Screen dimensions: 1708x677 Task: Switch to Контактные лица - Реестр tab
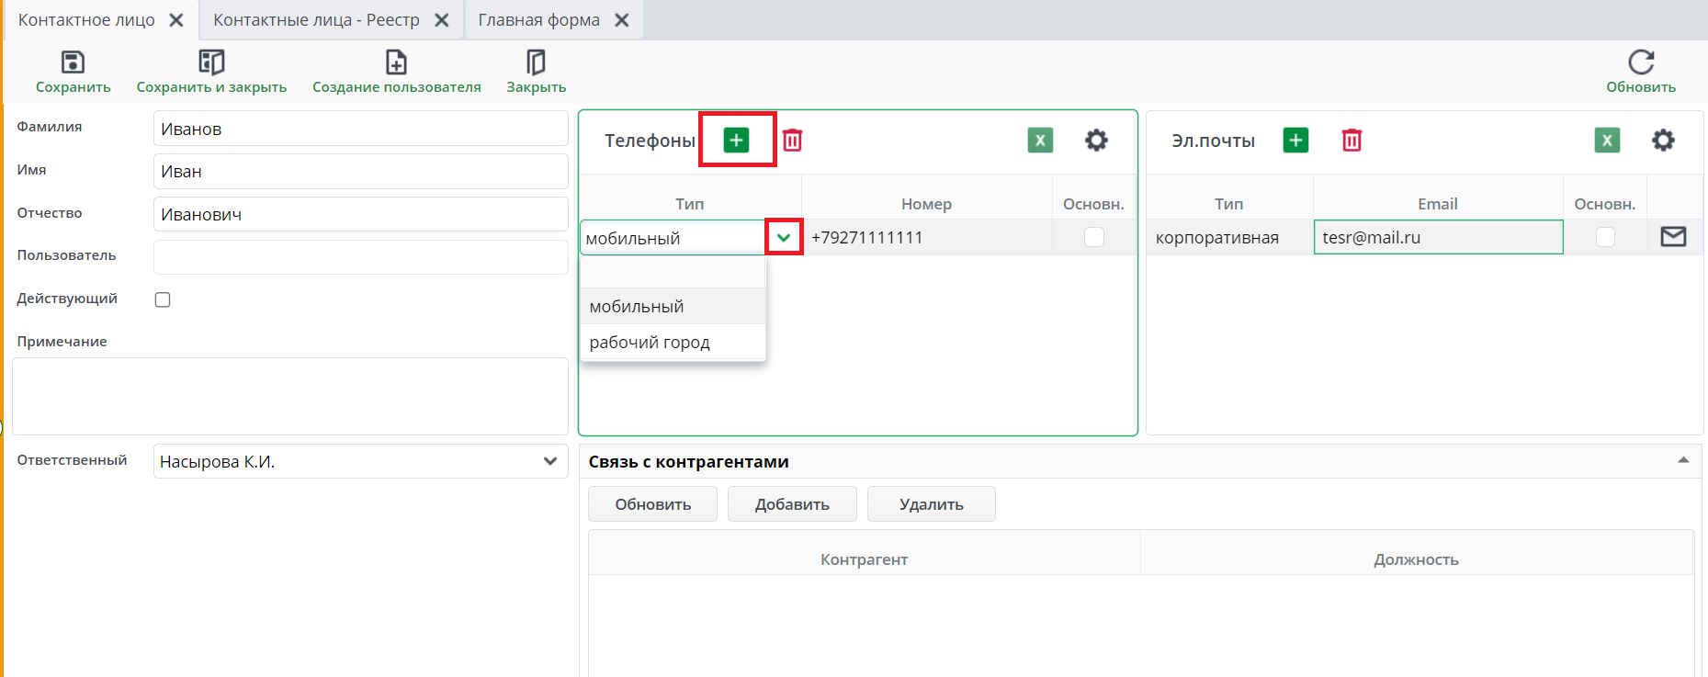pos(316,20)
